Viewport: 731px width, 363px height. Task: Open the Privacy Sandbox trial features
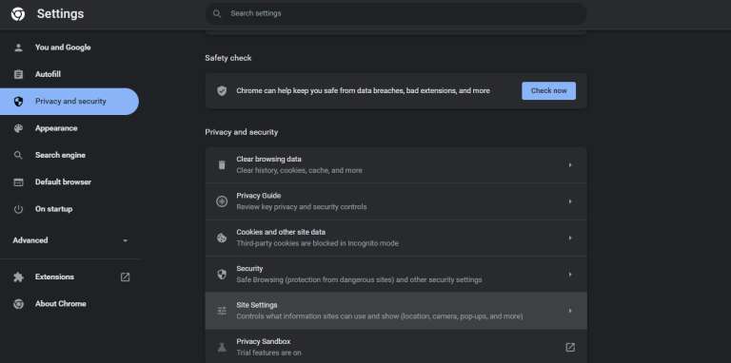[x=396, y=347]
